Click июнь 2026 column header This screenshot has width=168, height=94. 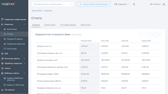tap(105, 41)
